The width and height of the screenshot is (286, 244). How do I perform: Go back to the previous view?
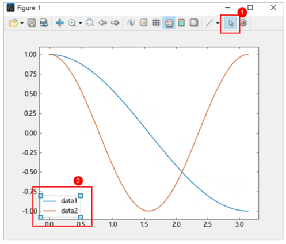pyautogui.click(x=102, y=23)
